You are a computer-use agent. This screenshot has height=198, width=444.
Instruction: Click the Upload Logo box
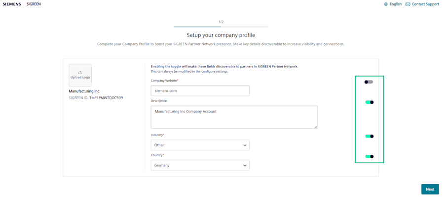[x=80, y=75]
